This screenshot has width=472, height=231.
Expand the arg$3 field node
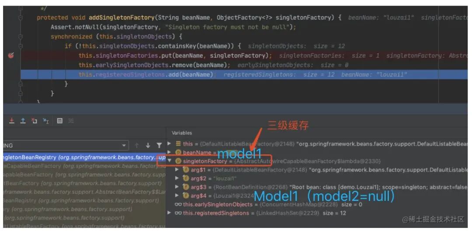click(177, 187)
